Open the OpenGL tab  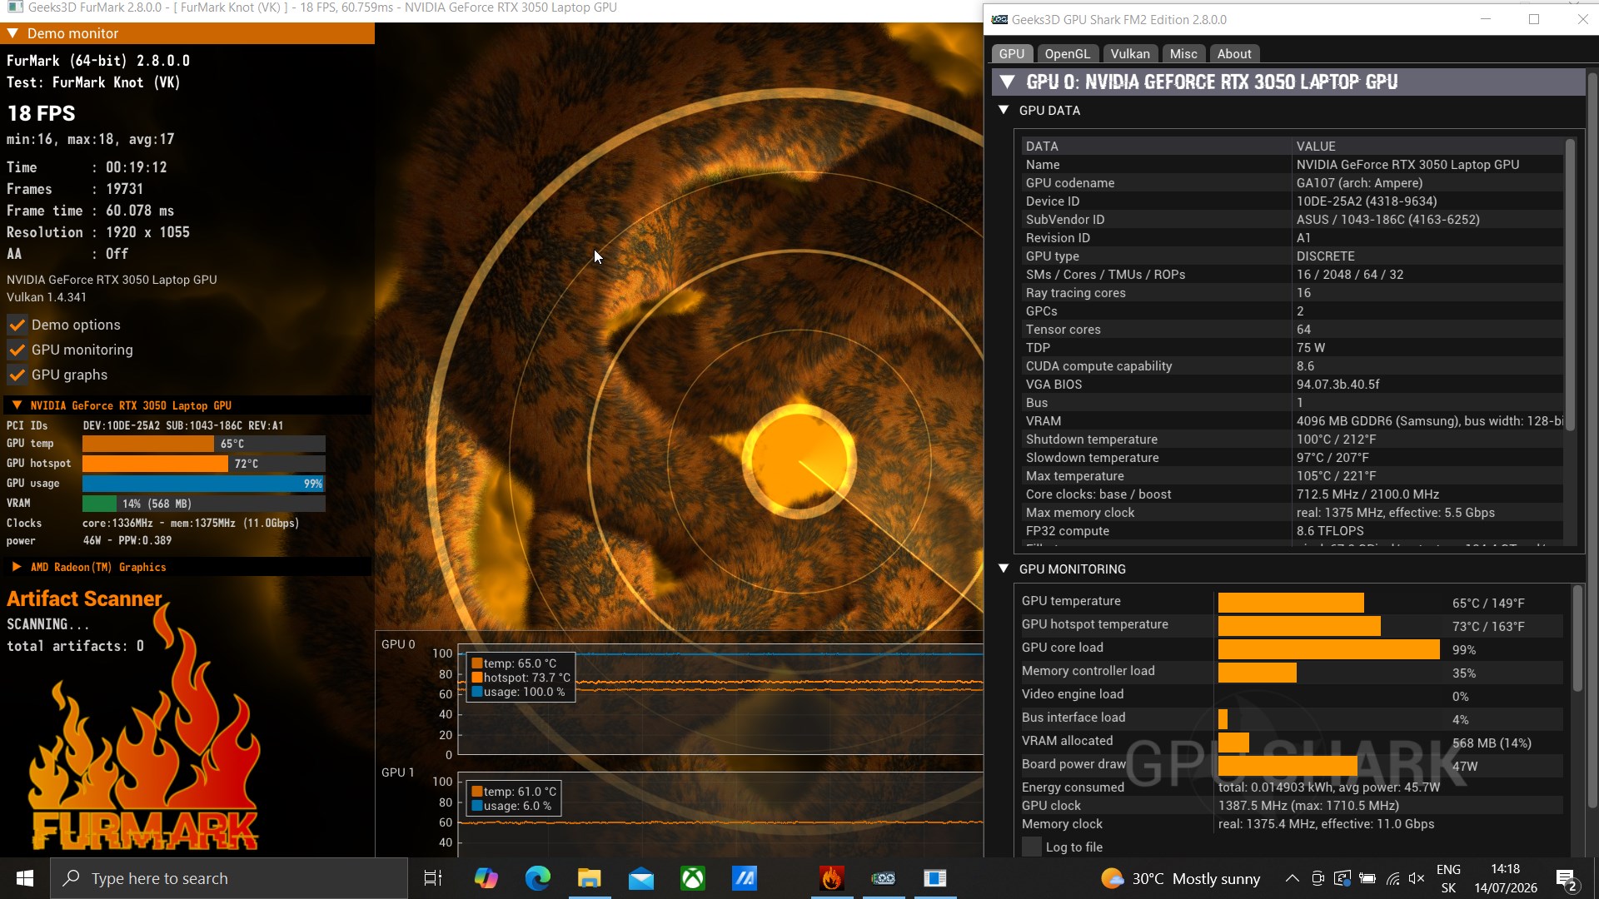tap(1067, 53)
